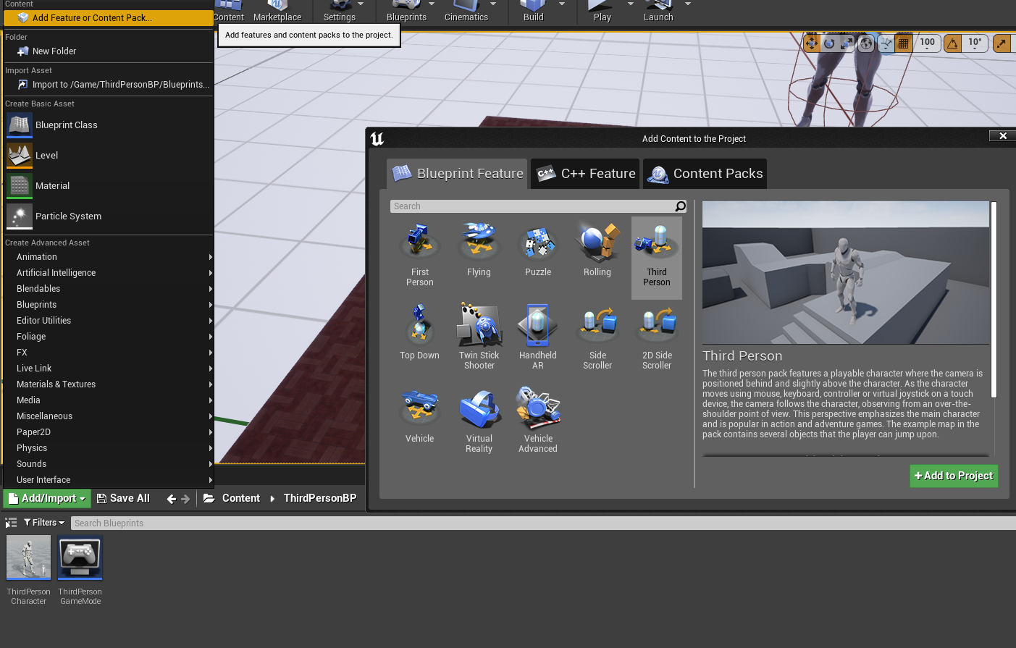Expand the Foliage submenu
Screen dimensions: 1016x648
(109, 337)
